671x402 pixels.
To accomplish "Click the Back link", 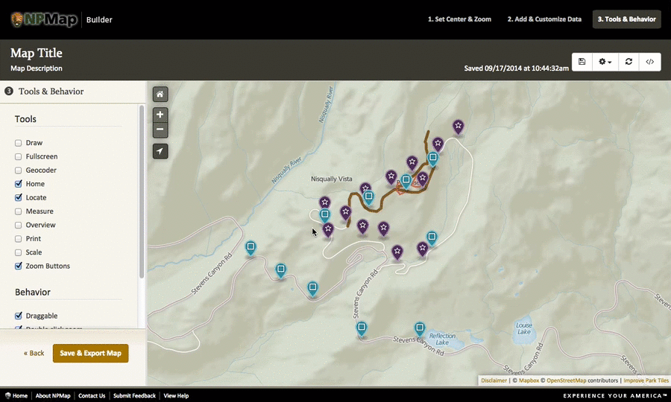I will [34, 354].
